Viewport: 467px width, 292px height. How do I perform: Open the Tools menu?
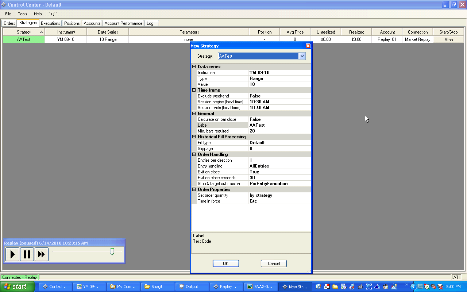[23, 14]
